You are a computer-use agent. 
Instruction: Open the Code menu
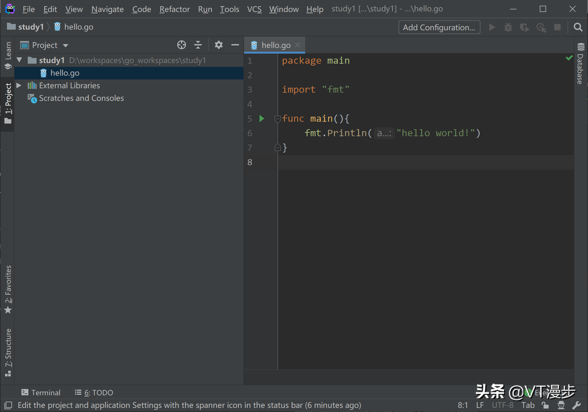click(142, 9)
